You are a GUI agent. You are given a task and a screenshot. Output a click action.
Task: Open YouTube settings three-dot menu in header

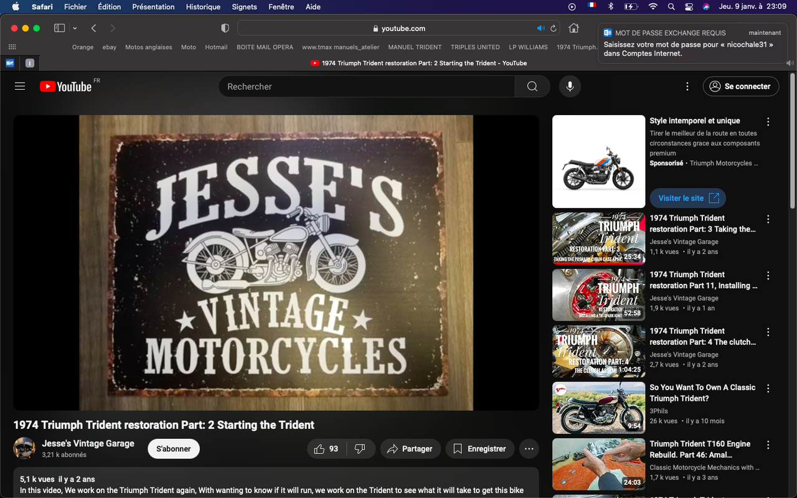[687, 87]
